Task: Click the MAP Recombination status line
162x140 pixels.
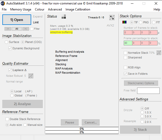Action: pos(68,73)
